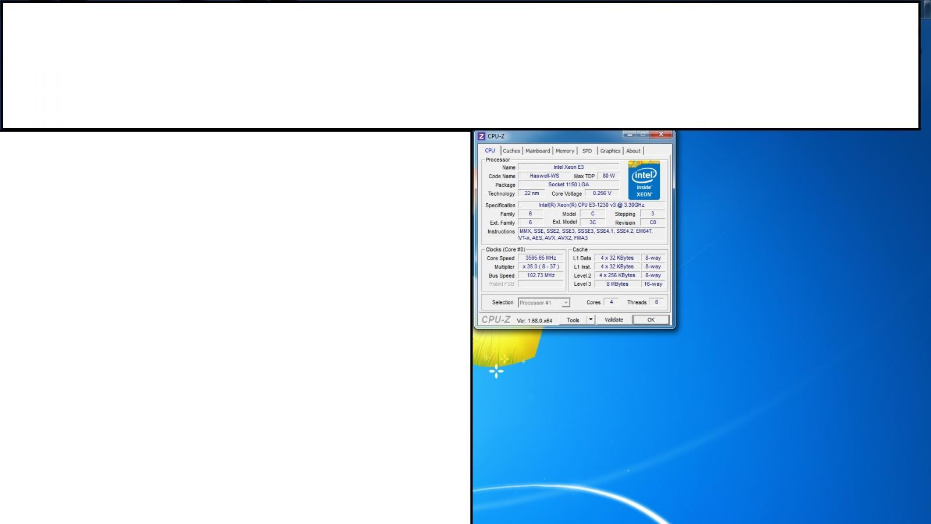This screenshot has height=524, width=931.
Task: Click the Instructions list starting with MMX
Action: (x=591, y=235)
